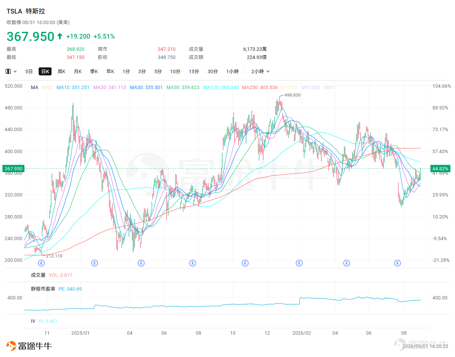Viewport: 455px width, 357px height.
Task: Click the green 367.950 price tag on the axis
Action: tap(14, 169)
